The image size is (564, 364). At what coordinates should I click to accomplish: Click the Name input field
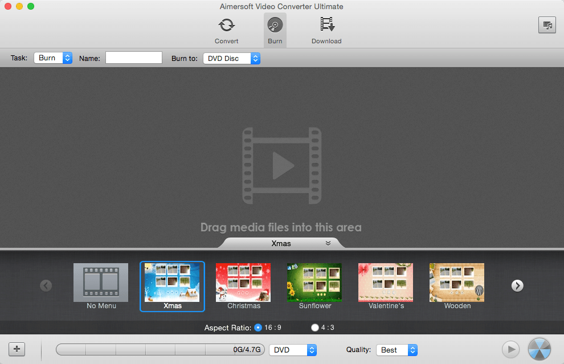134,58
